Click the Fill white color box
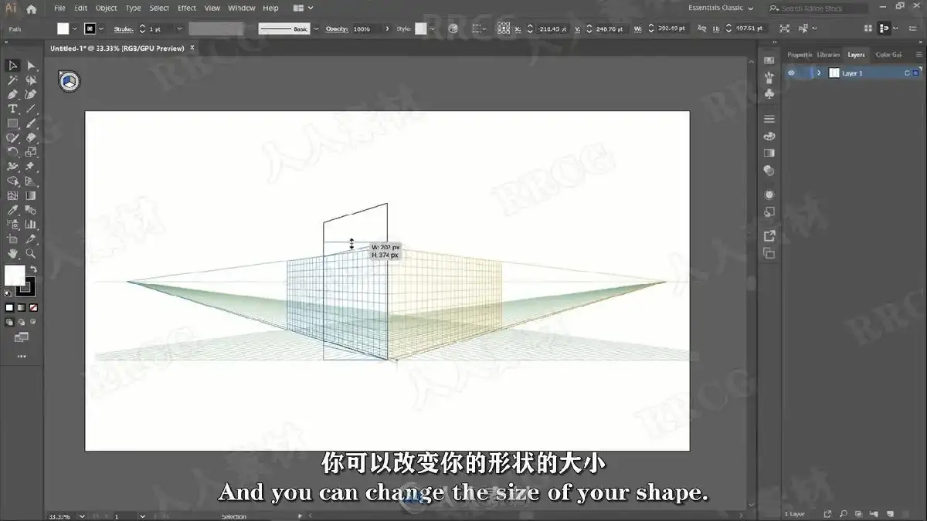 click(x=15, y=275)
